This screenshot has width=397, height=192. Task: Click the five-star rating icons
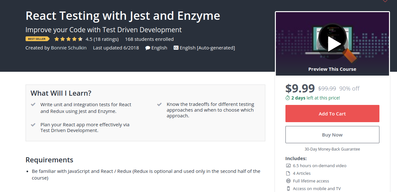point(68,39)
